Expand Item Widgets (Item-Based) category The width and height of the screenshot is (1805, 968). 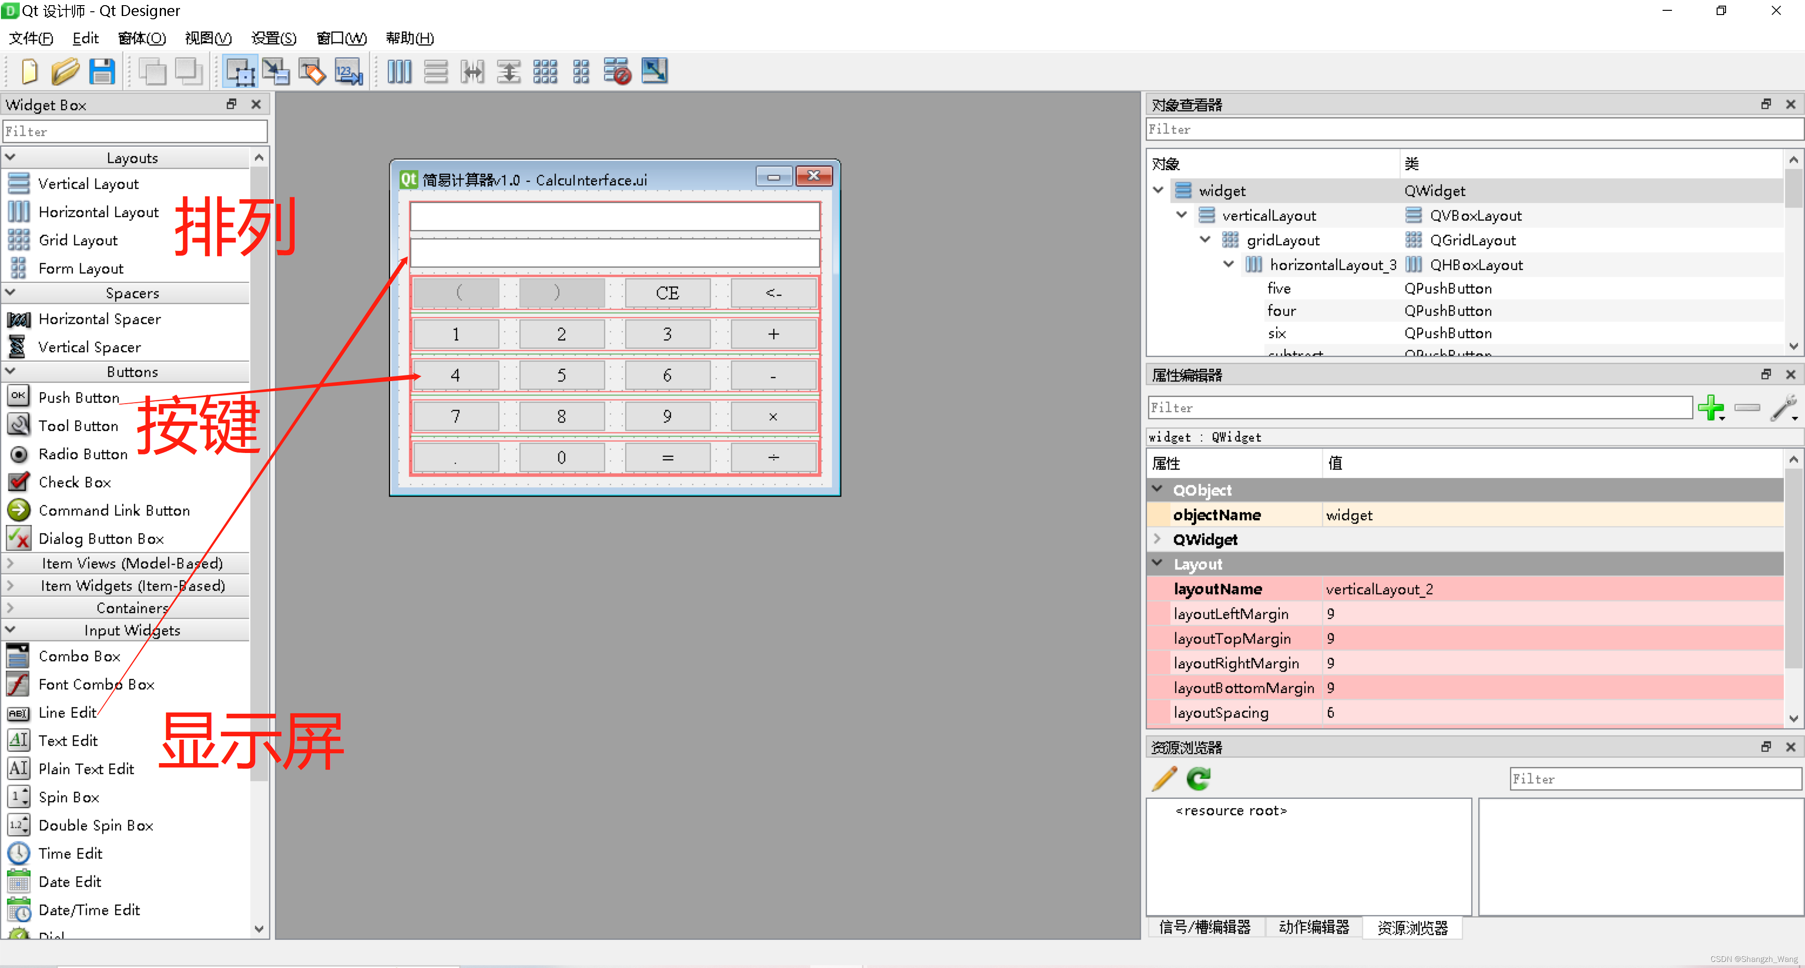click(10, 585)
